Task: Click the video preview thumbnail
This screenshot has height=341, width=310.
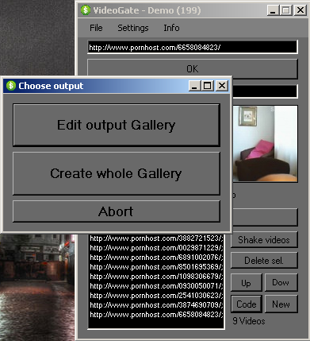Action: (x=265, y=144)
